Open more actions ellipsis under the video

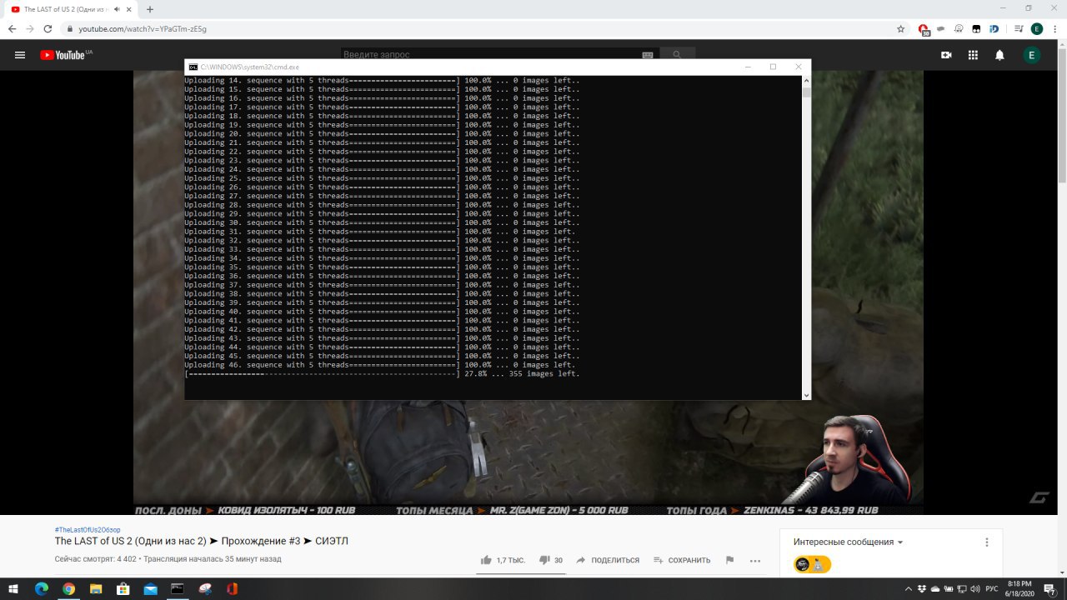click(755, 560)
